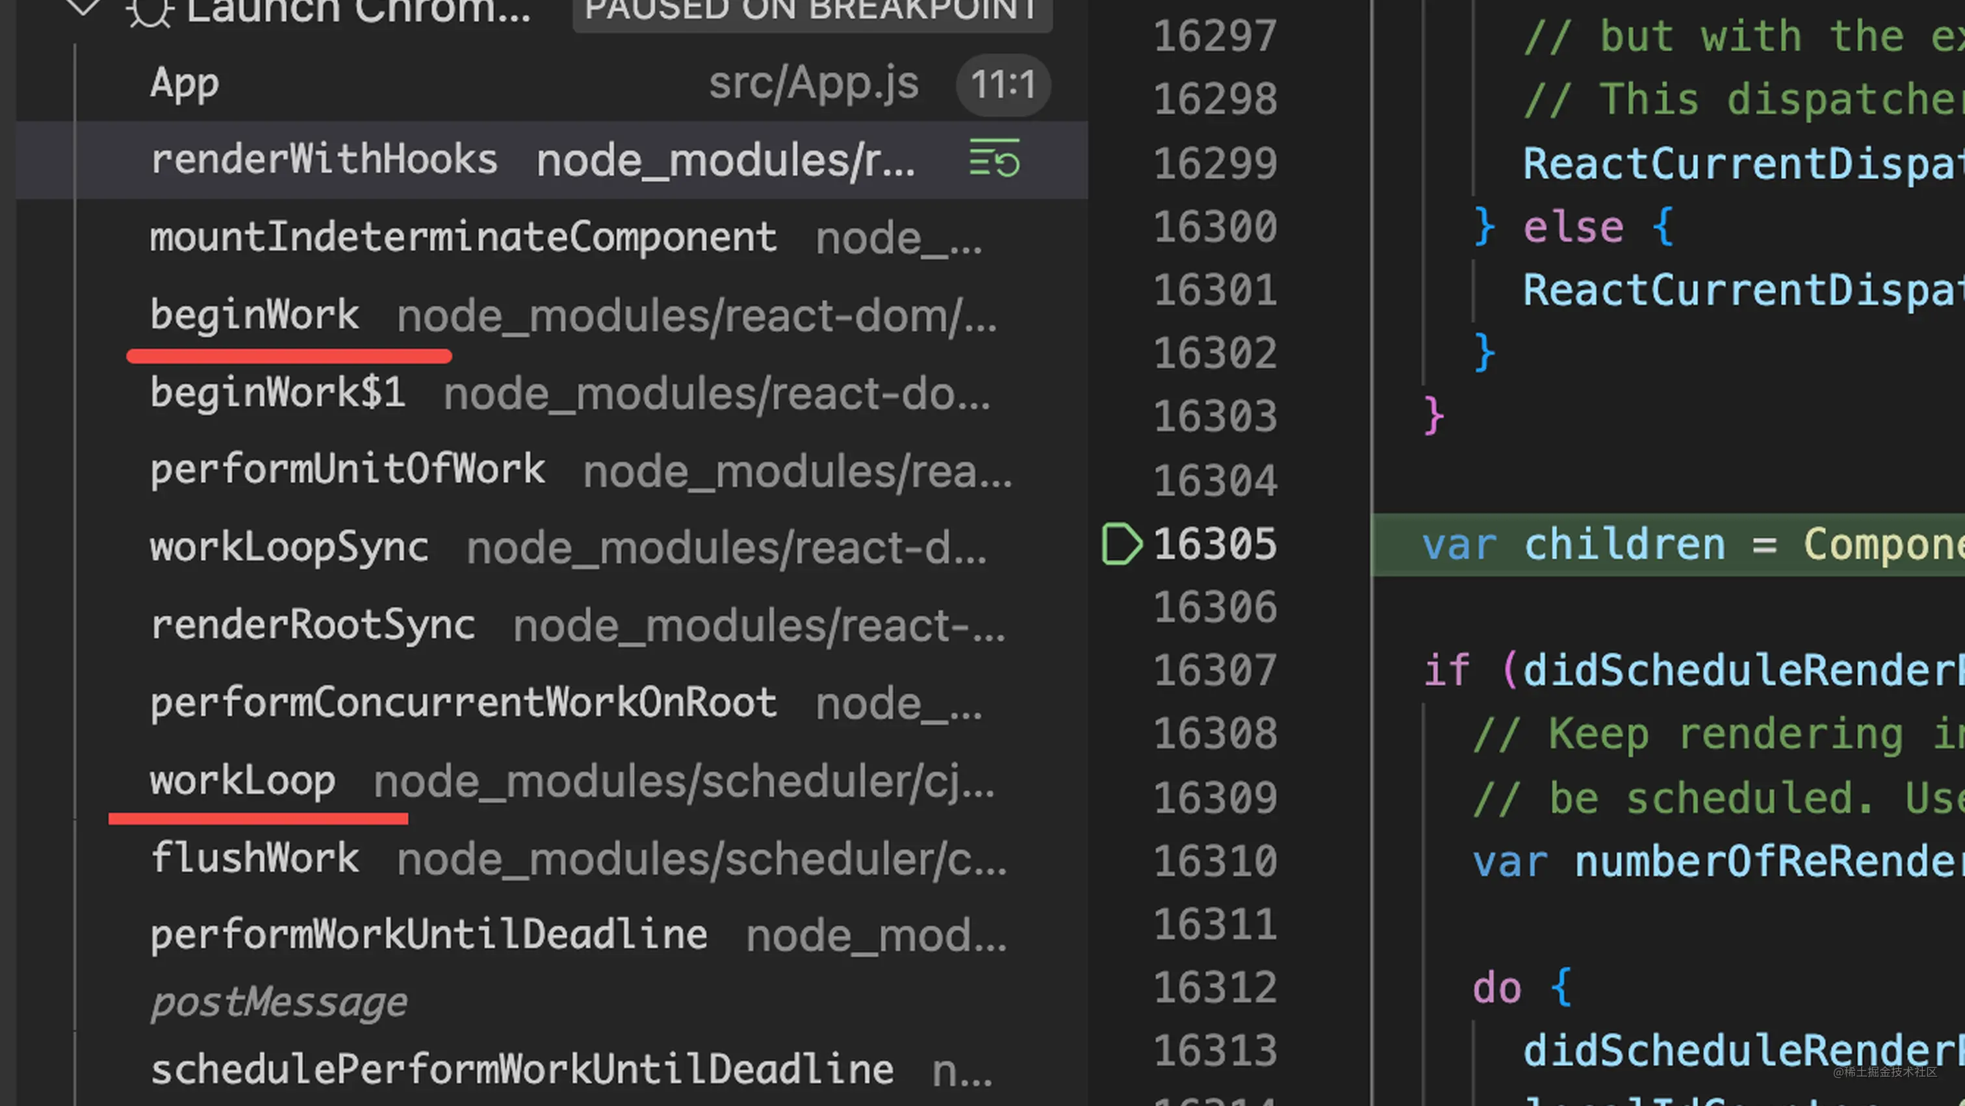Click the 11:1 line position badge
Screen dimensions: 1965x1106
point(1003,84)
